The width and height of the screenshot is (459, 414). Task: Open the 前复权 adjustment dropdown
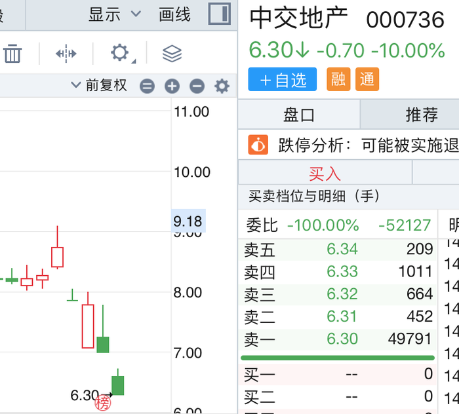point(99,86)
